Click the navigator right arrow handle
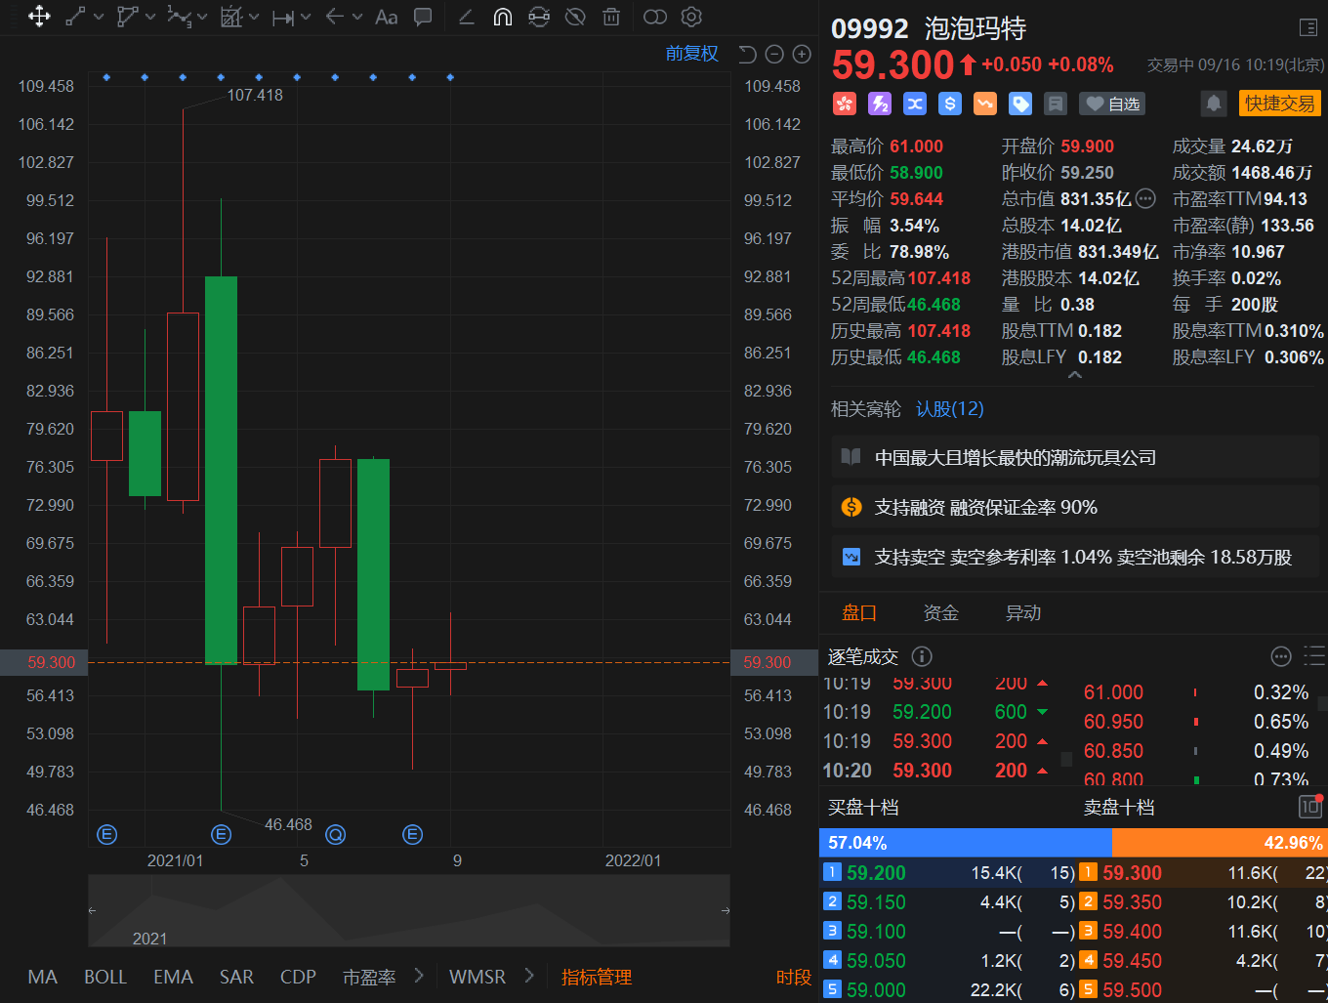1328x1003 pixels. click(726, 910)
